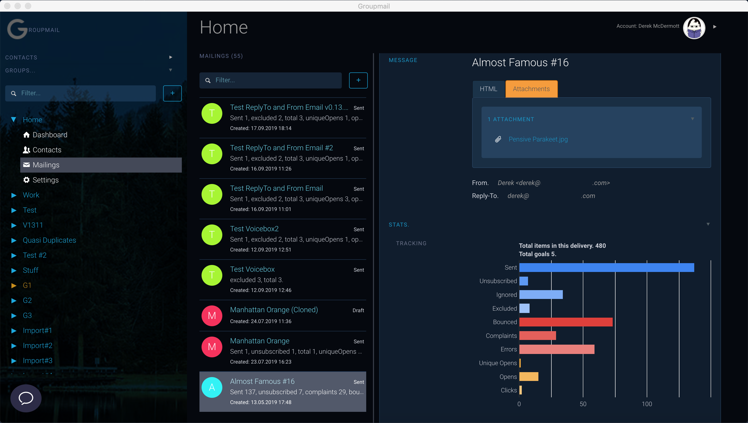This screenshot has height=423, width=748.
Task: Click avatar of Manhattan Orange (Cloned)
Action: pos(212,316)
